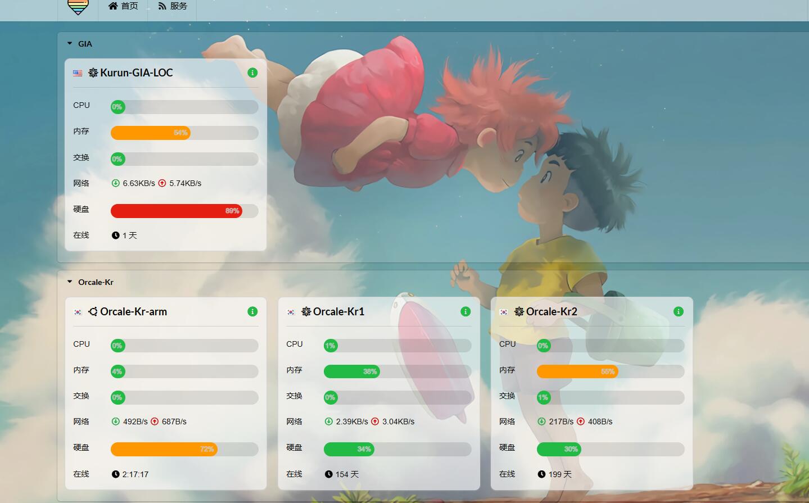Click download arrow icon on Orcale-Kr-arm network
The height and width of the screenshot is (503, 809).
115,422
